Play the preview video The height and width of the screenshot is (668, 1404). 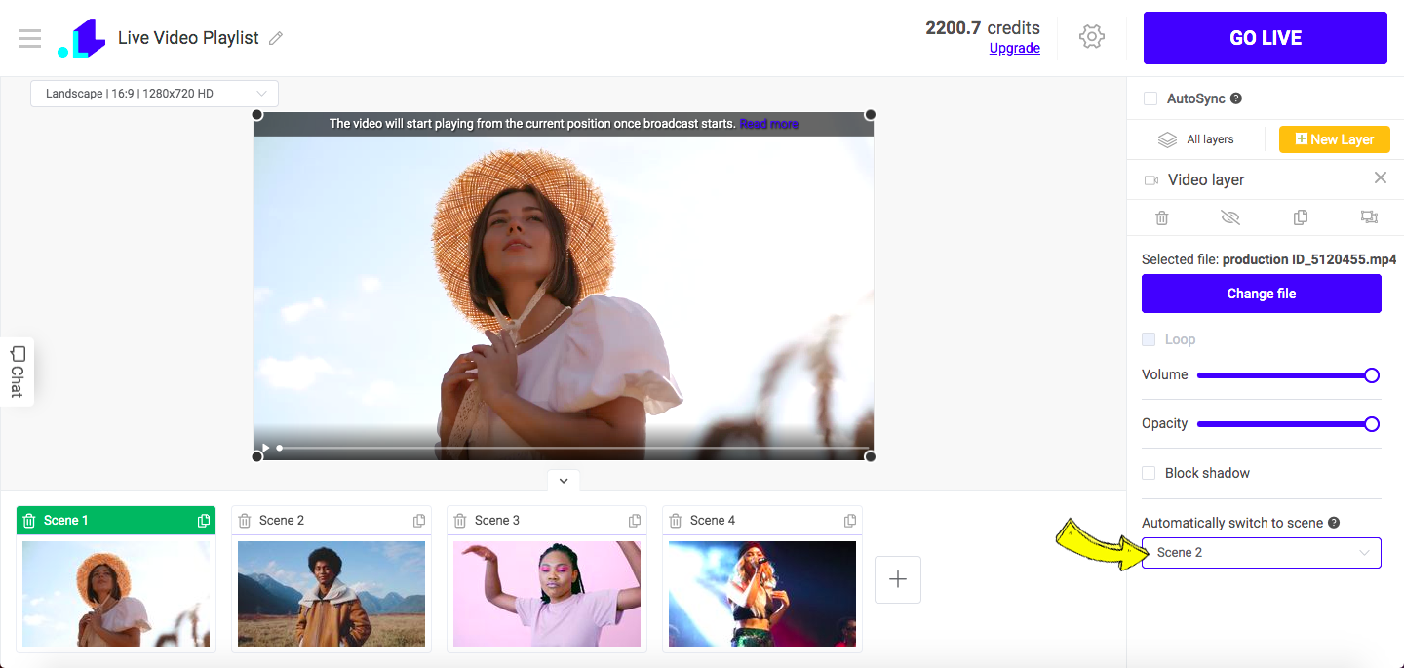[265, 448]
